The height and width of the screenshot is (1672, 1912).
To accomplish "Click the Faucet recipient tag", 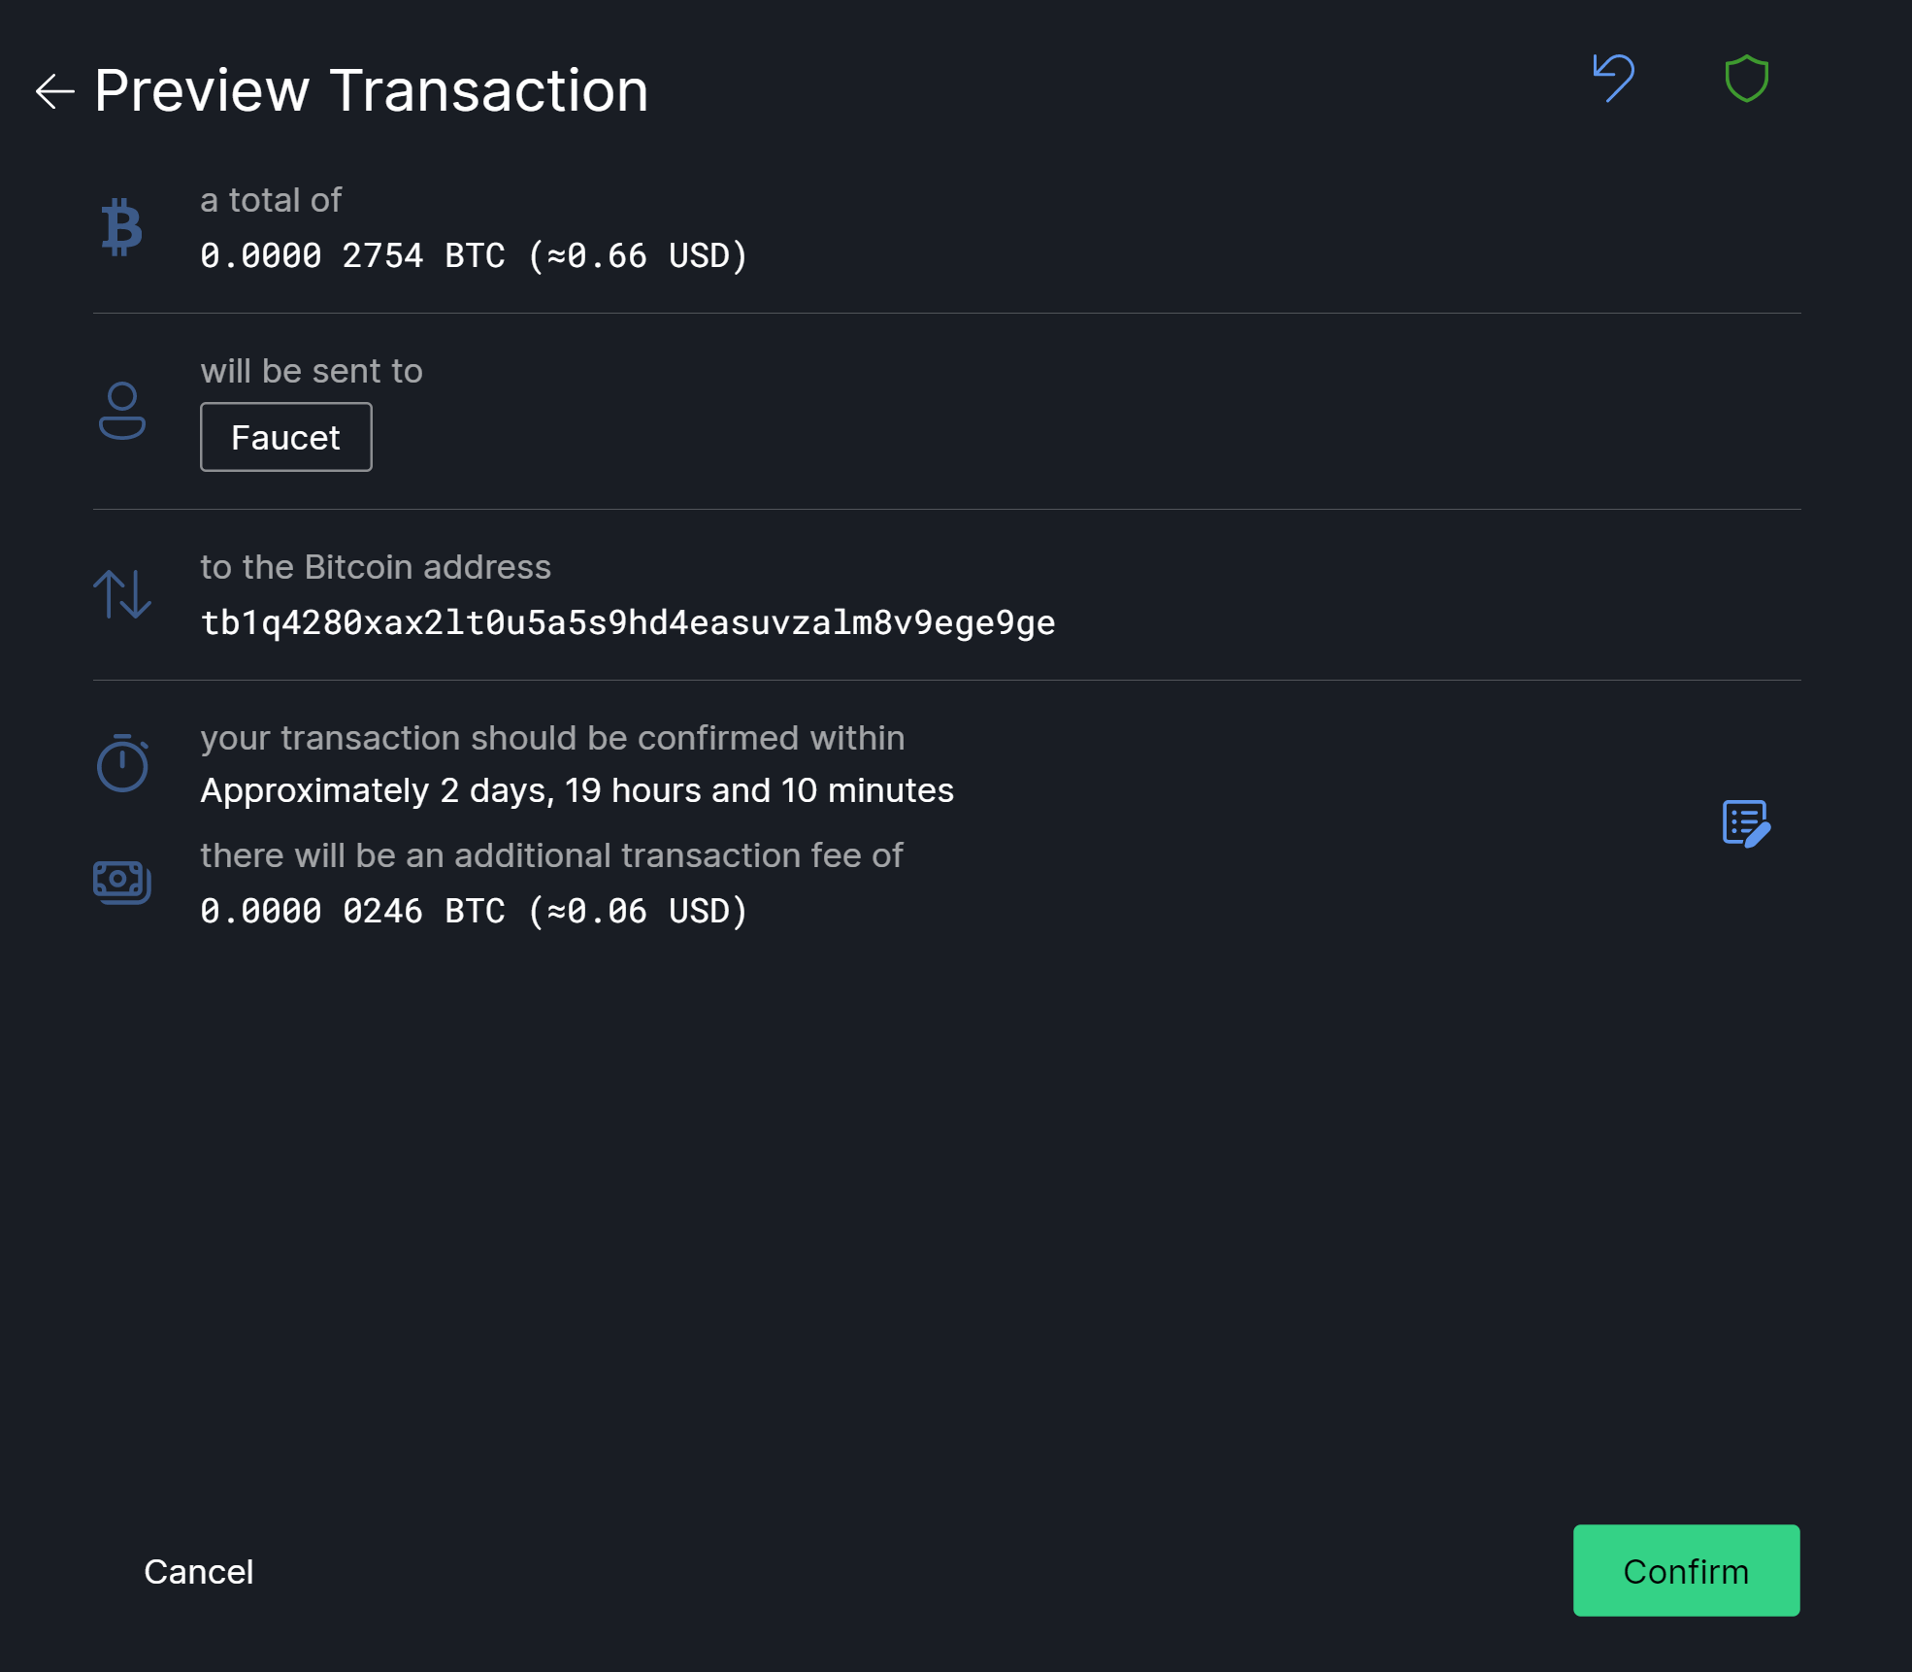I will tap(285, 437).
